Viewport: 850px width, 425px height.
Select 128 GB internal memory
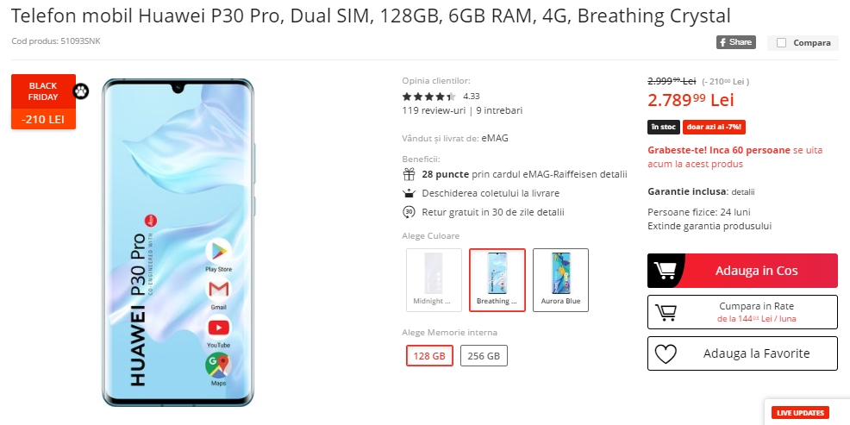tap(429, 356)
